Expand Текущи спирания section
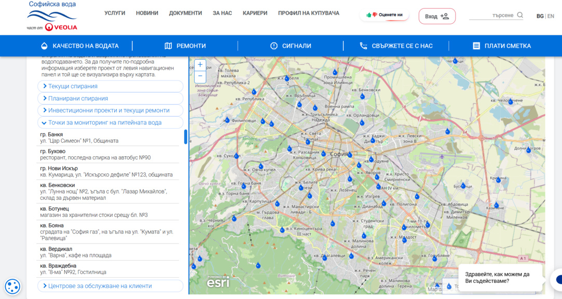 click(x=111, y=86)
